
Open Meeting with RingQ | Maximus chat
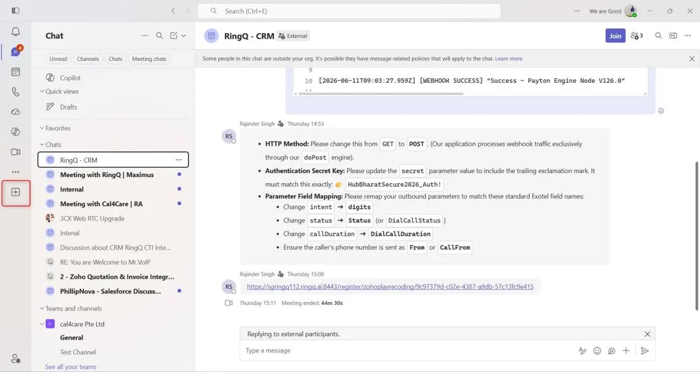(113, 174)
